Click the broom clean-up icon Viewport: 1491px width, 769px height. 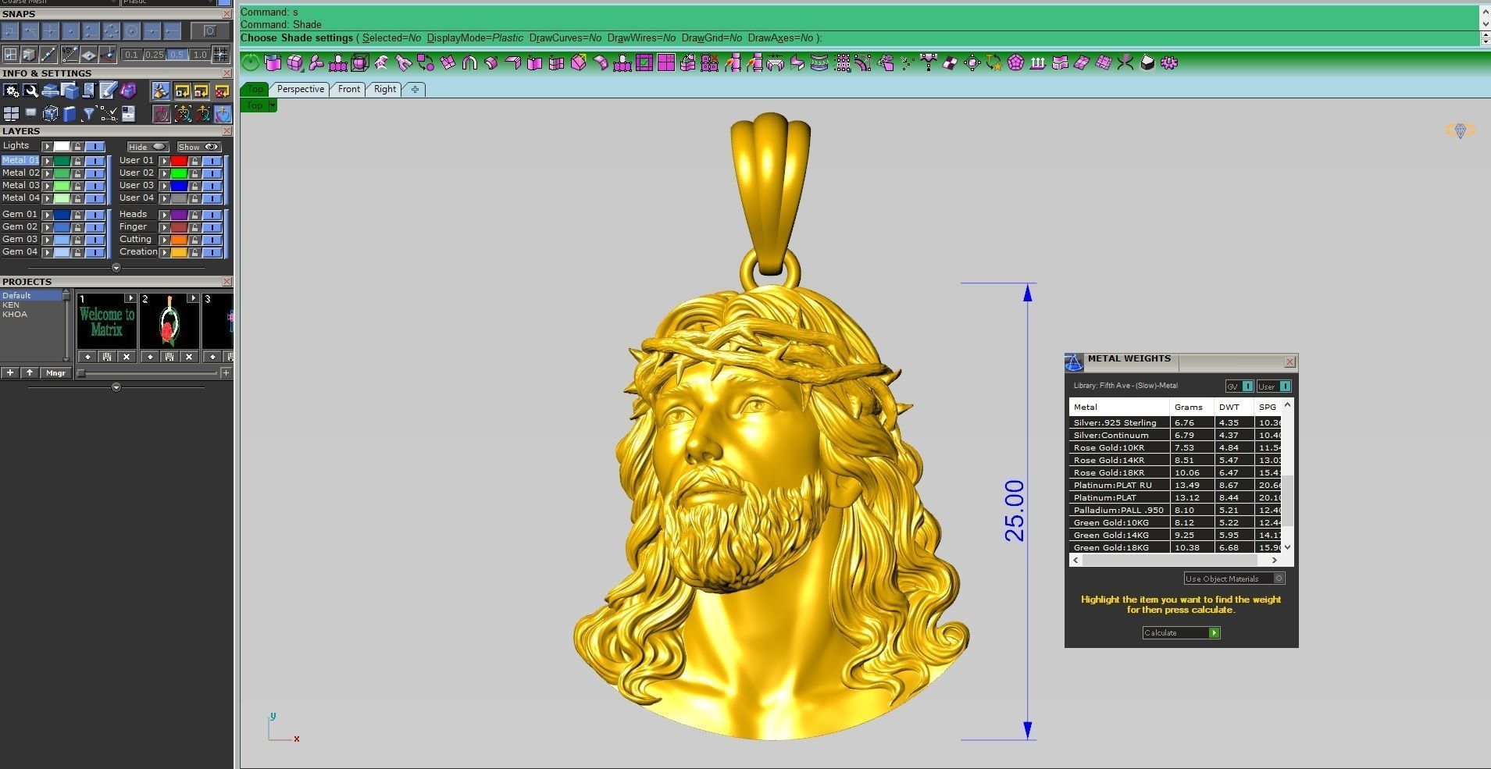(161, 91)
